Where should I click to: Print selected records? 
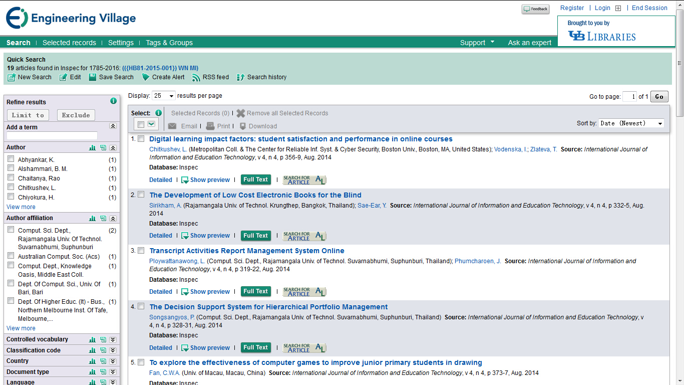pyautogui.click(x=218, y=126)
